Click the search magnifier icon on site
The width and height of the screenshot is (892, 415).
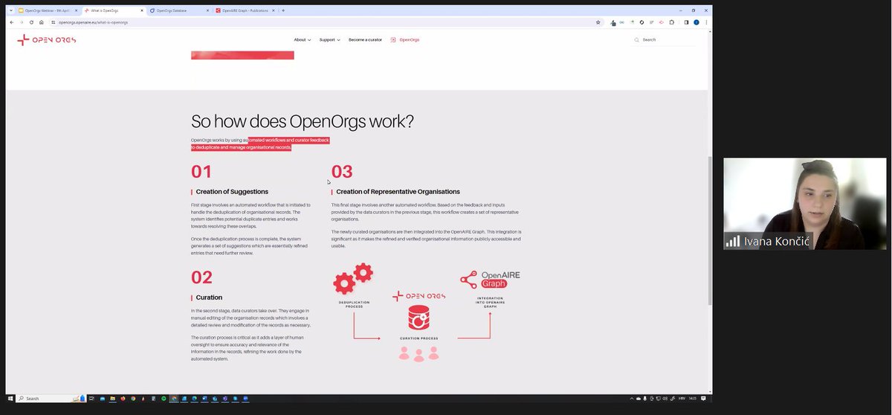(636, 39)
